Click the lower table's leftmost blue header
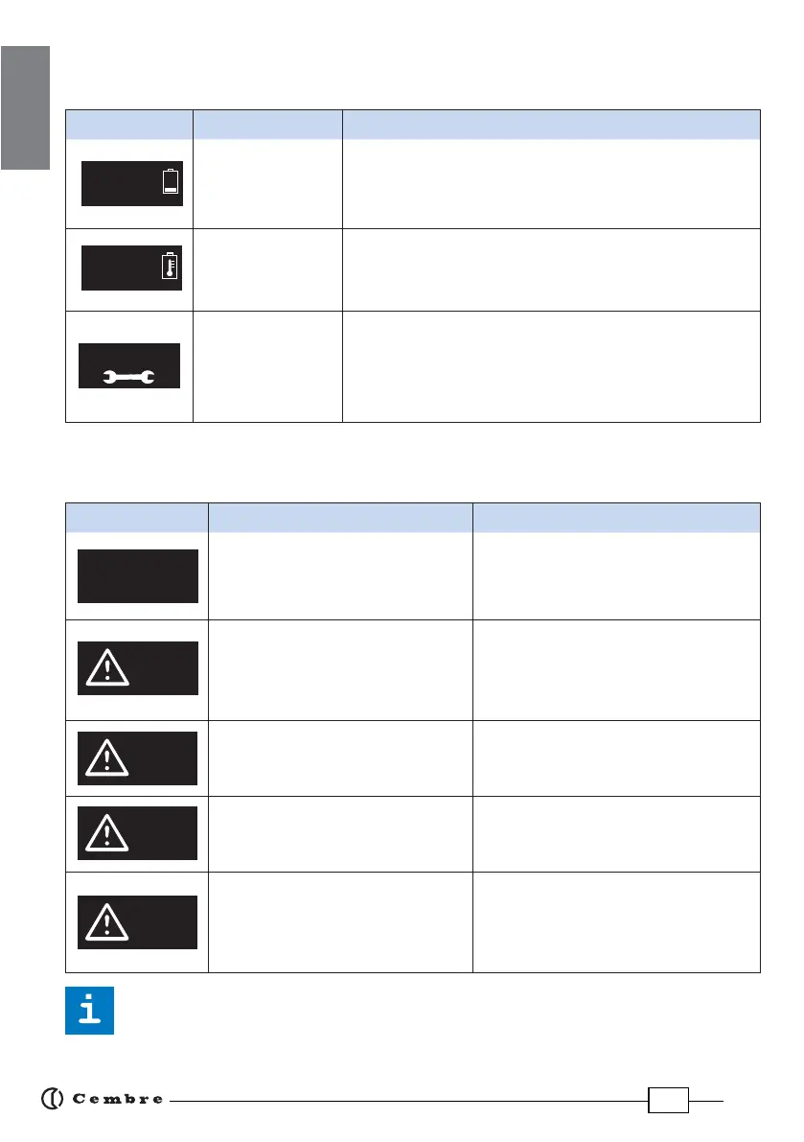 [x=136, y=517]
